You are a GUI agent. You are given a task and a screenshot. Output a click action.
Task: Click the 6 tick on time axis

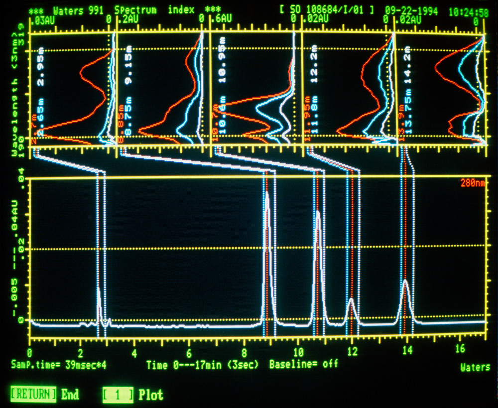pos(189,353)
